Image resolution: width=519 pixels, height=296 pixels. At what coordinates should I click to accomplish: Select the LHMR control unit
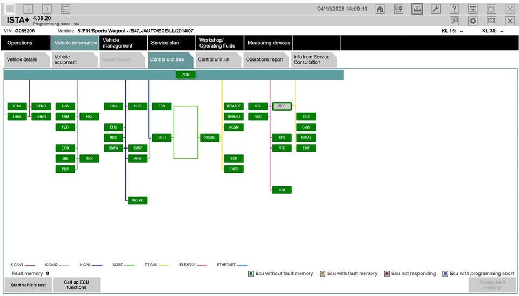pyautogui.click(x=42, y=117)
